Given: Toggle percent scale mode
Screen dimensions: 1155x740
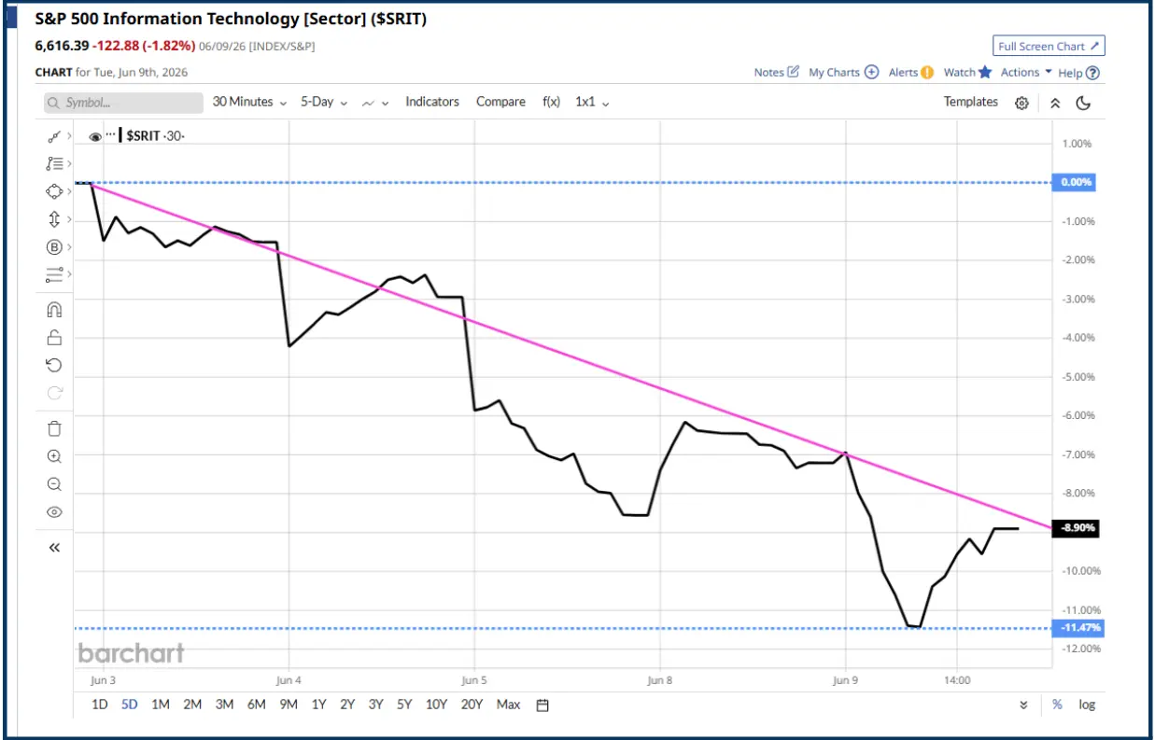Looking at the screenshot, I should coord(1057,705).
